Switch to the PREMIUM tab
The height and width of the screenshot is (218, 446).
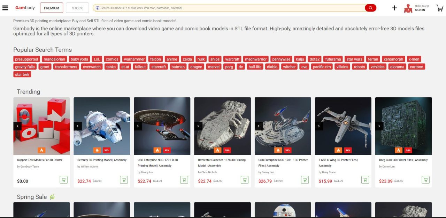(x=52, y=8)
